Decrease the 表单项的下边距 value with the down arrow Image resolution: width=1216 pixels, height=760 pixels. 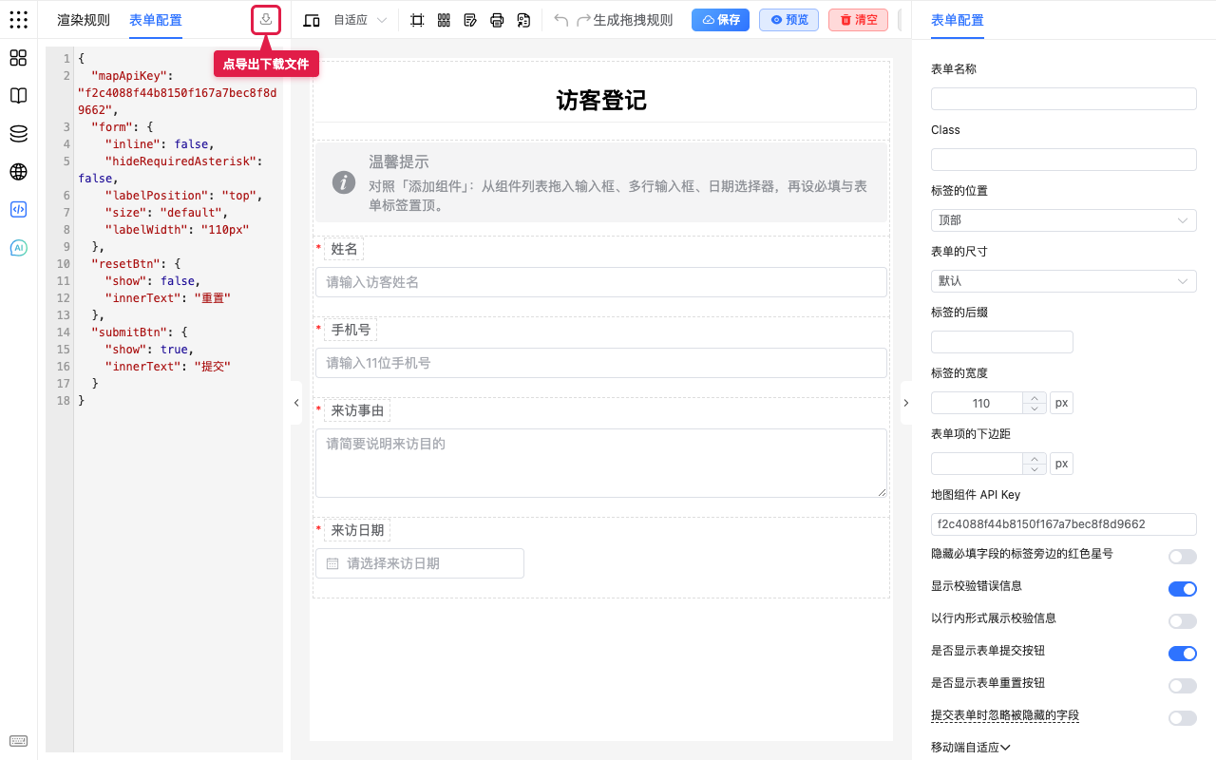pyautogui.click(x=1035, y=469)
